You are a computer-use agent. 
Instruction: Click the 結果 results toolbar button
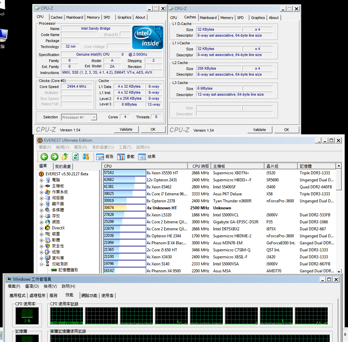pos(147,157)
